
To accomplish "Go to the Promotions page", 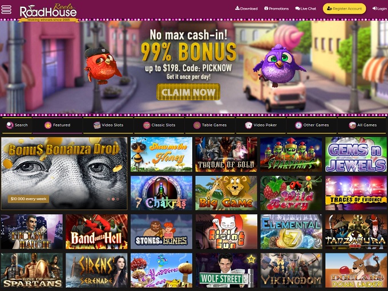I will click(276, 9).
